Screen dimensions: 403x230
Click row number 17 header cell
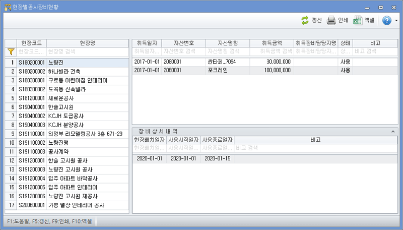pyautogui.click(x=11, y=205)
